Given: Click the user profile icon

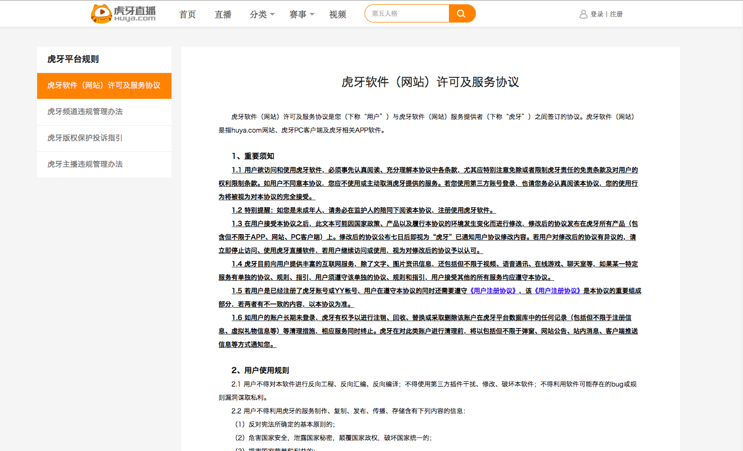Looking at the screenshot, I should pyautogui.click(x=583, y=14).
